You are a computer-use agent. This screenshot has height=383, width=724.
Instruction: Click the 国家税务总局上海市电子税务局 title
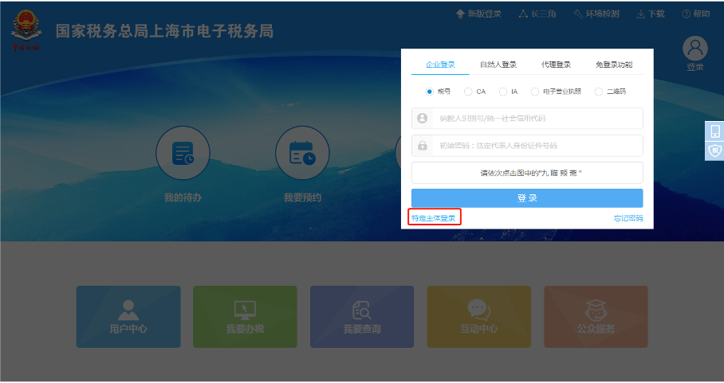point(164,31)
